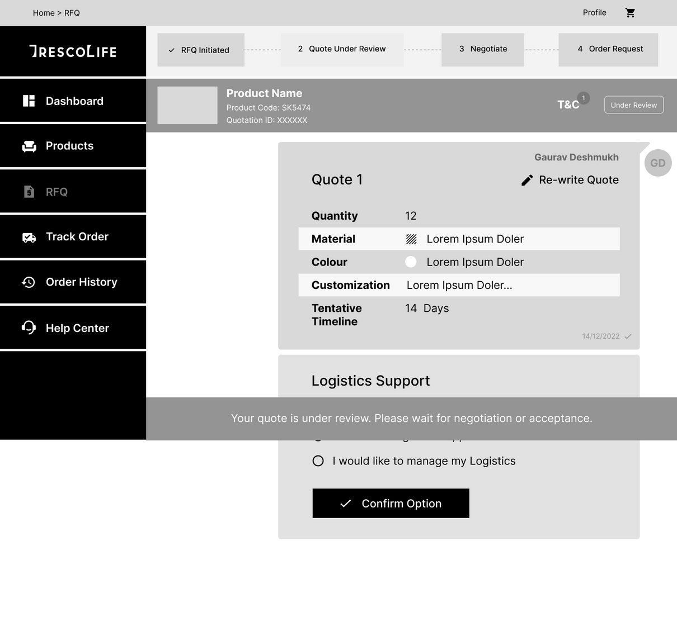Click the product image thumbnail placeholder
Viewport: 677px width, 617px height.
tap(187, 105)
